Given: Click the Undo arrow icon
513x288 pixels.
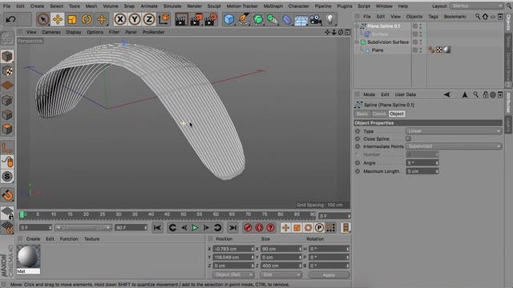Looking at the screenshot, I should pyautogui.click(x=10, y=19).
